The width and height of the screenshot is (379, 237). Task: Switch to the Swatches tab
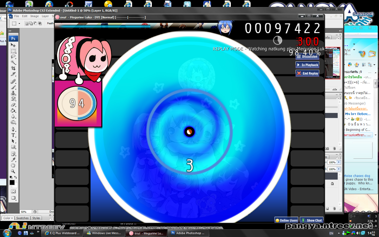pyautogui.click(x=22, y=218)
